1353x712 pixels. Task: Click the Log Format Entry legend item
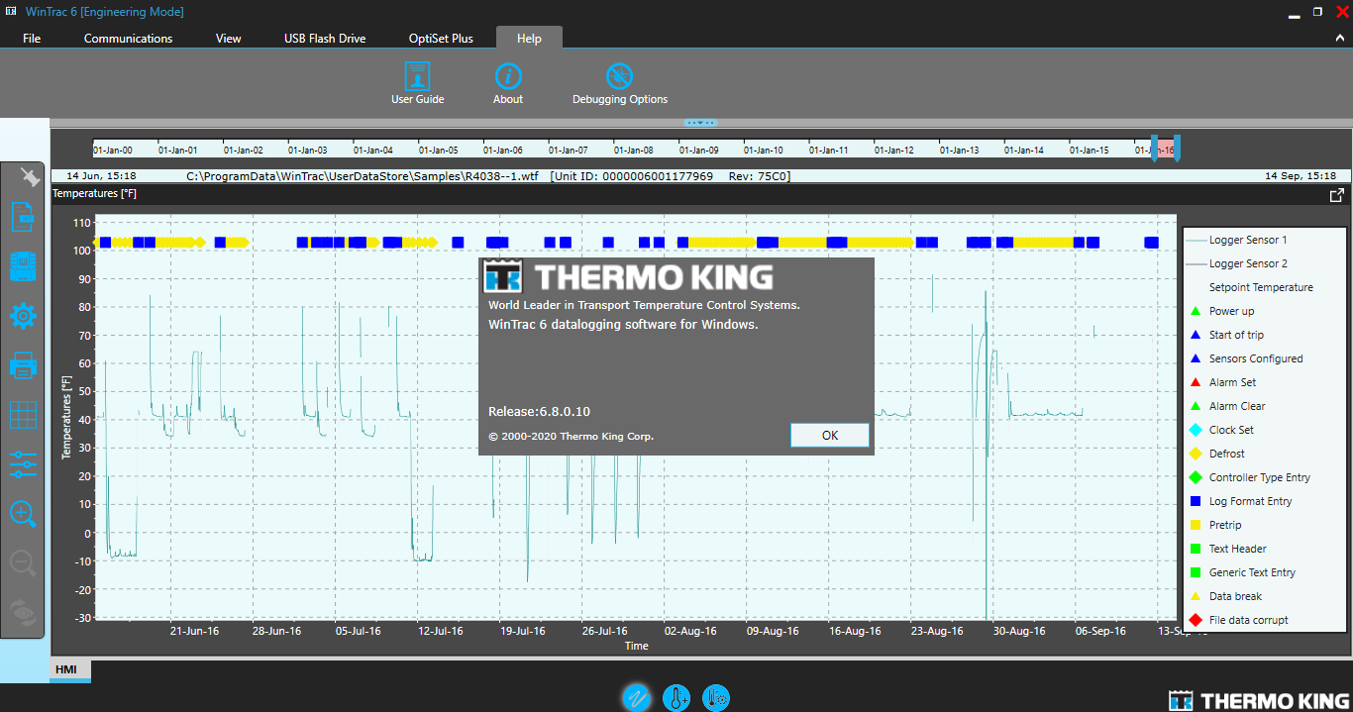tap(1250, 501)
